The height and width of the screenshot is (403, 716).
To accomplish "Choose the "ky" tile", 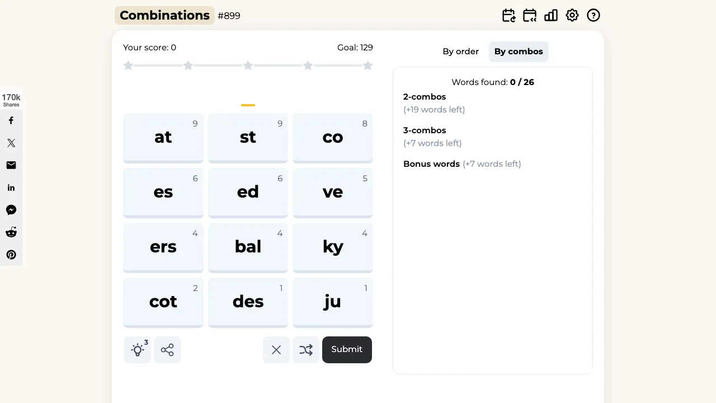I will click(x=333, y=248).
